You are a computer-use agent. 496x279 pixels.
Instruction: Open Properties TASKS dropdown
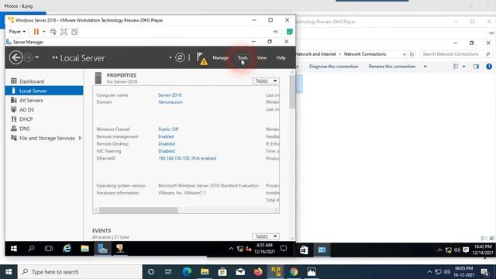(266, 81)
